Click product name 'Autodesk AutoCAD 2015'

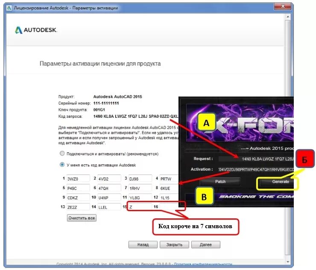118,97
